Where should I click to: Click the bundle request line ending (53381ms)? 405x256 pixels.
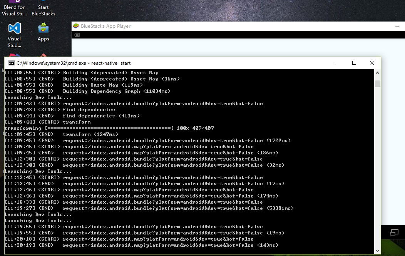[x=149, y=208]
